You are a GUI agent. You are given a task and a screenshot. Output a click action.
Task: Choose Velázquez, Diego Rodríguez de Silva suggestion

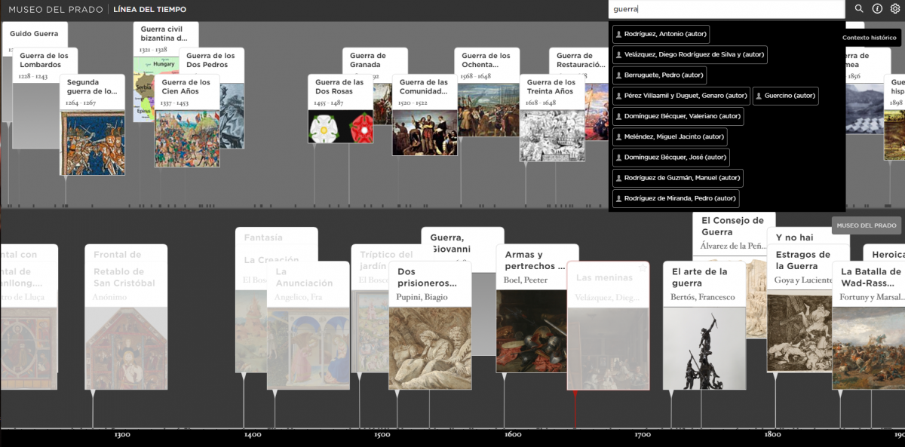(x=689, y=54)
